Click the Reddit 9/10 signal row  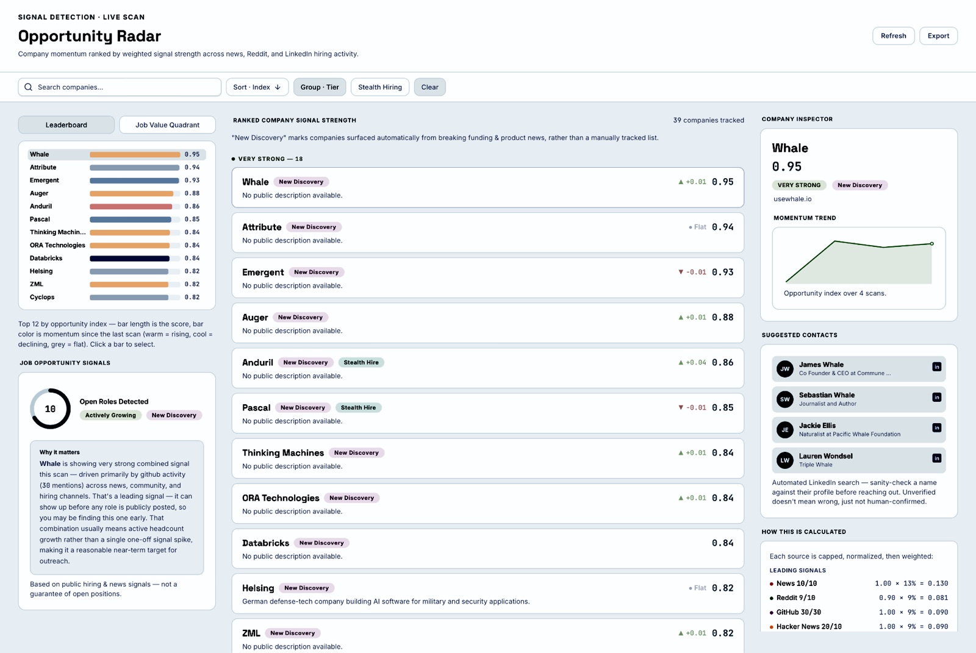[859, 598]
